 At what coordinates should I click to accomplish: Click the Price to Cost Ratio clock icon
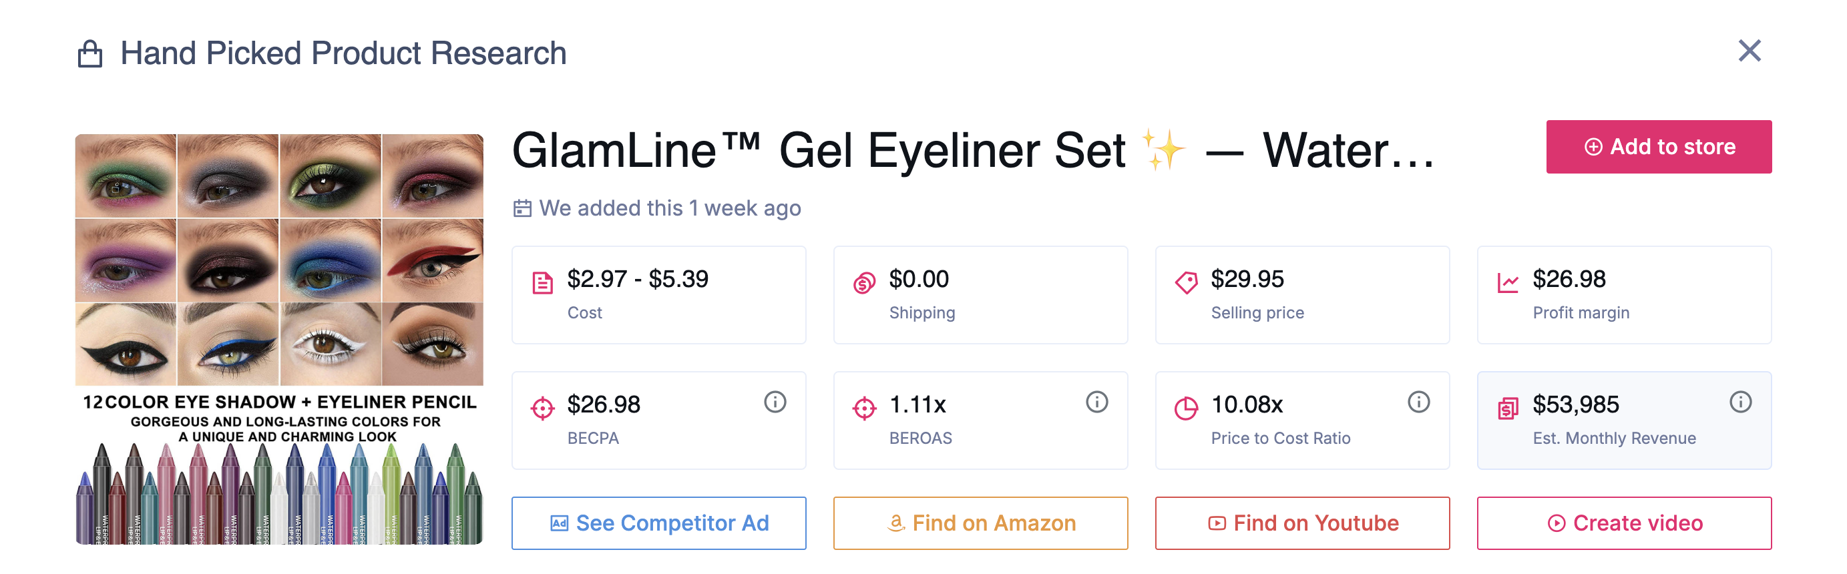coord(1187,408)
